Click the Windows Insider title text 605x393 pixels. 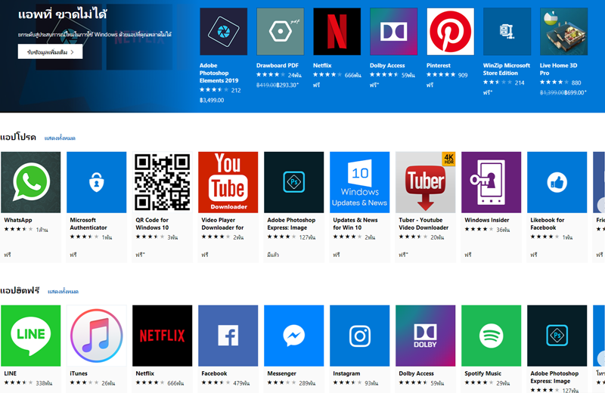pyautogui.click(x=486, y=220)
